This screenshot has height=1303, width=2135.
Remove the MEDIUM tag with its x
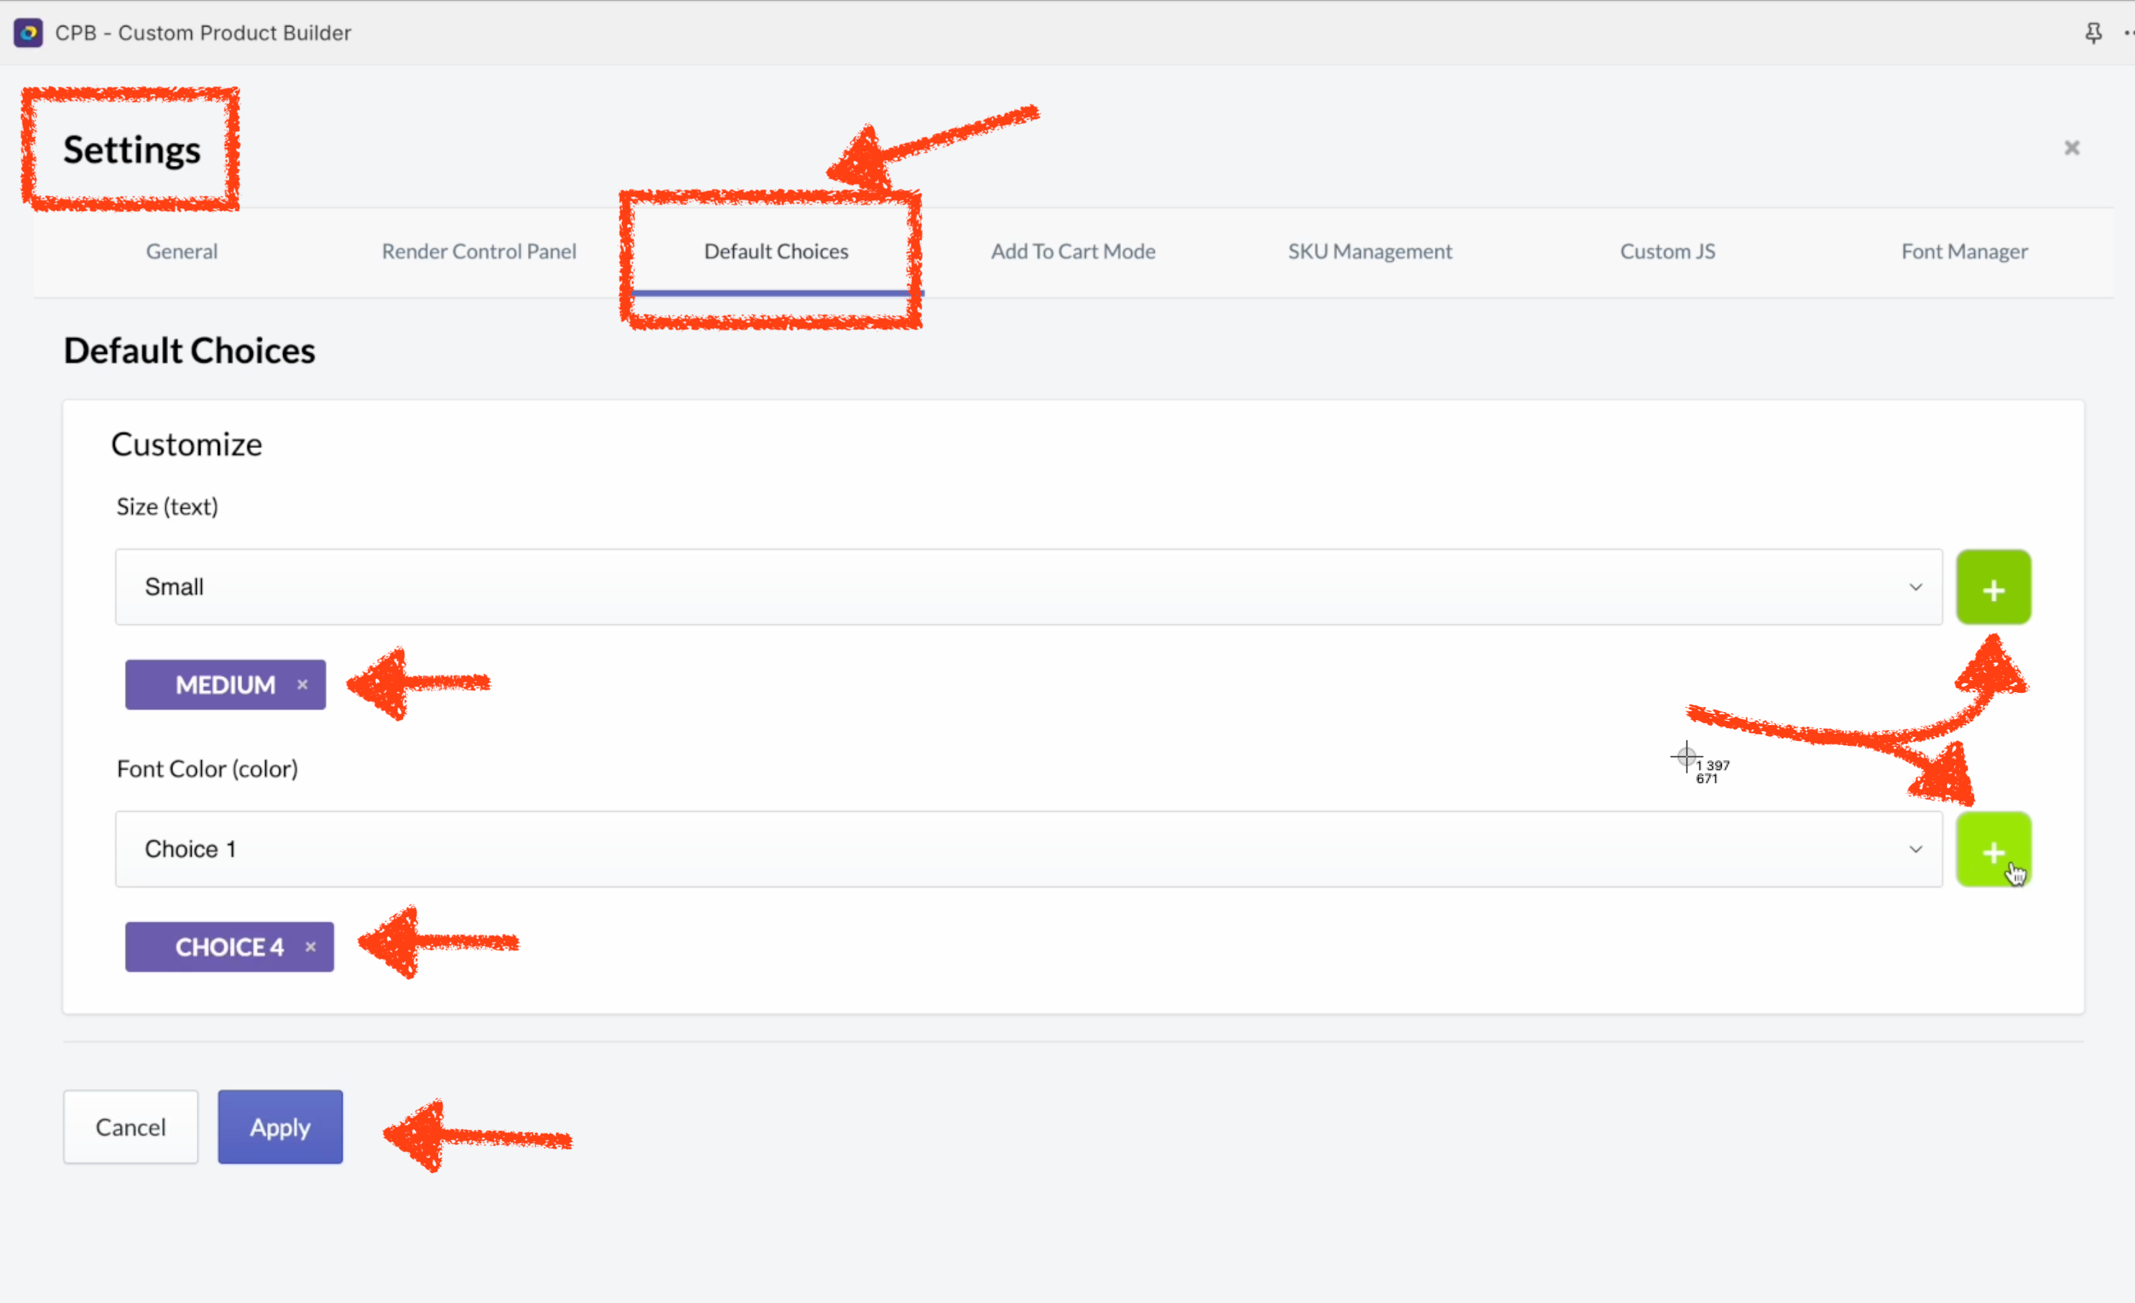pos(302,684)
